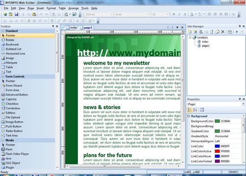This screenshot has height=176, width=246.
Task: Click the Captcha tool icon
Action: [3, 99]
